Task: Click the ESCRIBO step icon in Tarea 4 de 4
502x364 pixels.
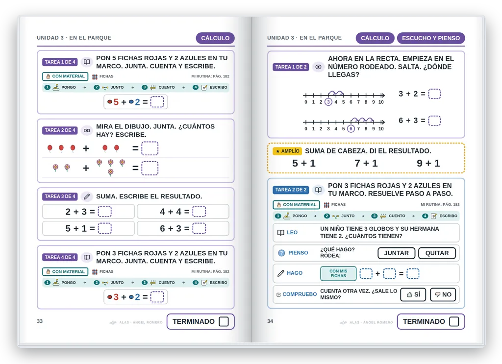Action: click(204, 283)
